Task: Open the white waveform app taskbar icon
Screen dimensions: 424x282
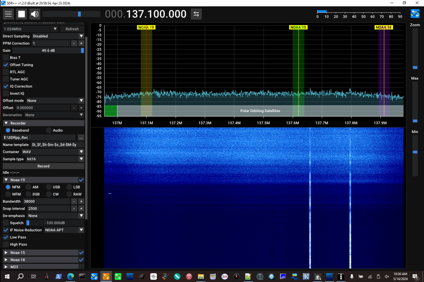Action: (x=153, y=277)
